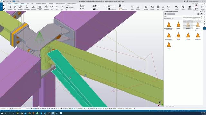Select the Bar group tool

pos(146,8)
